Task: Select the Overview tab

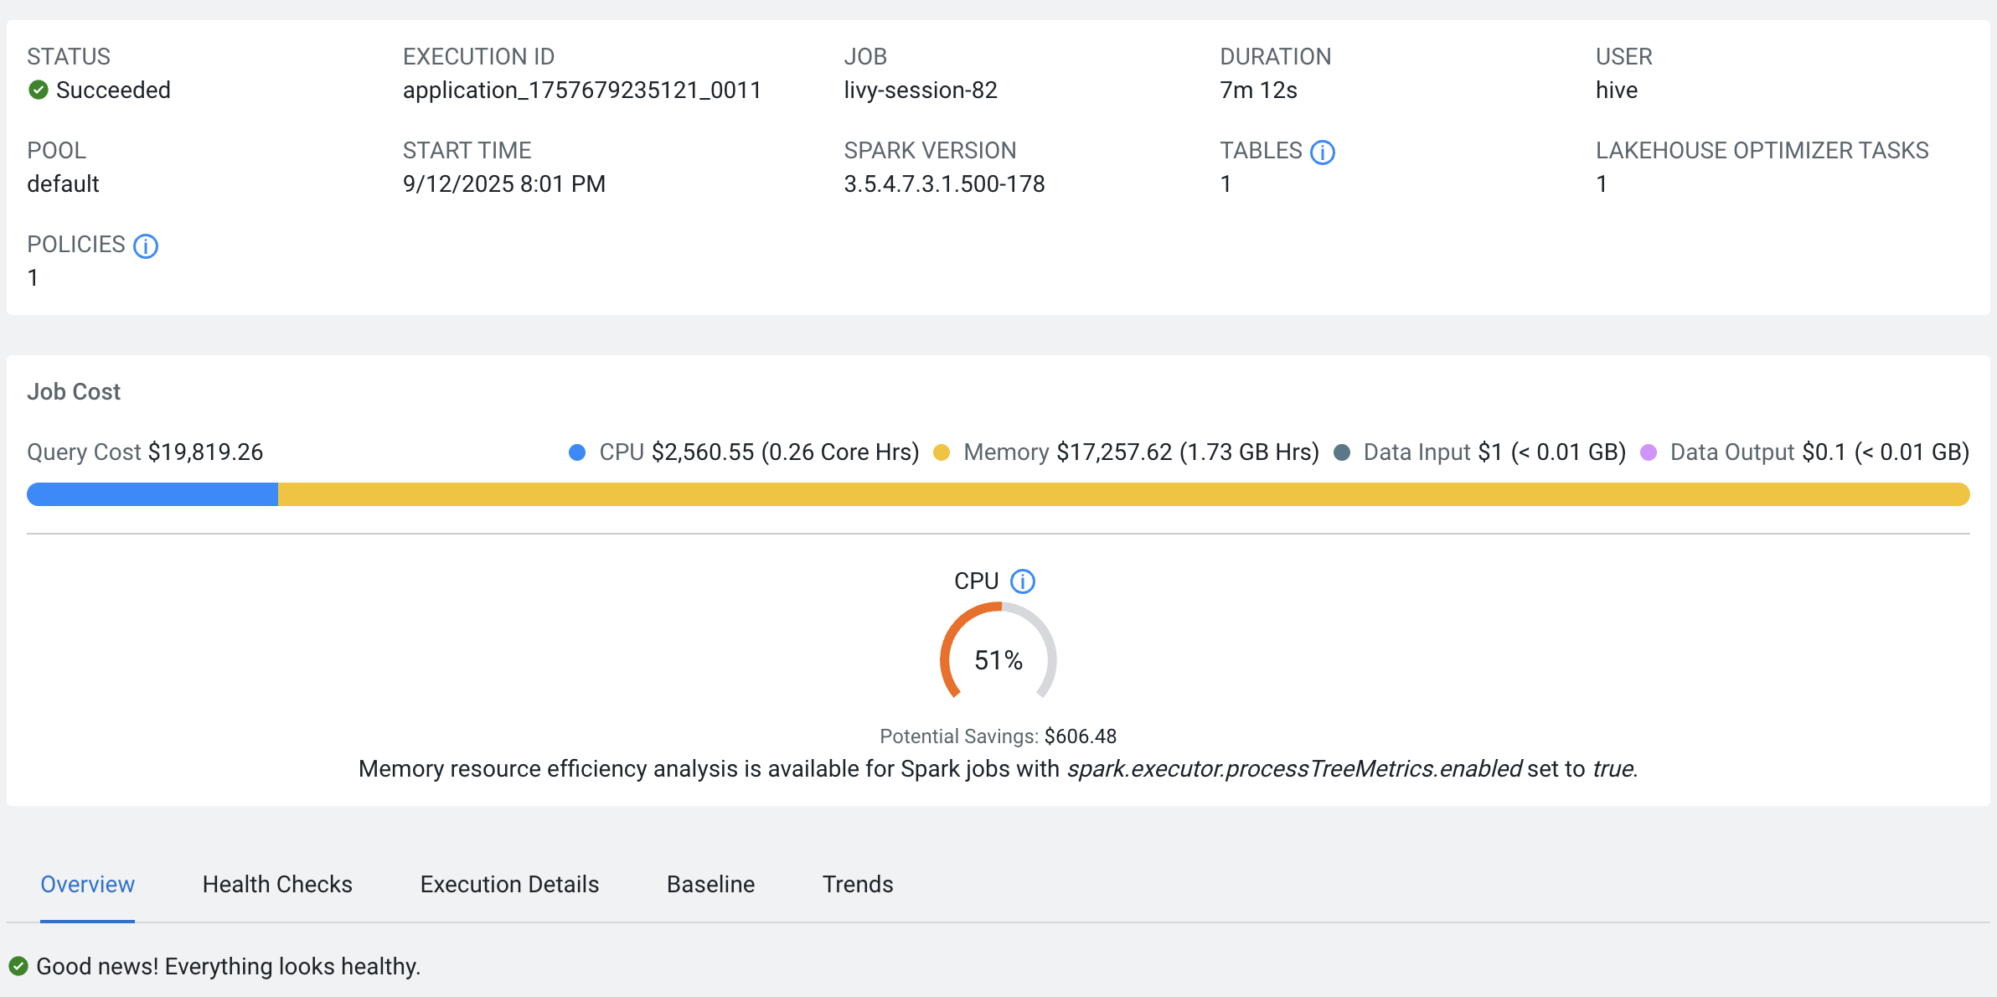Action: click(87, 884)
